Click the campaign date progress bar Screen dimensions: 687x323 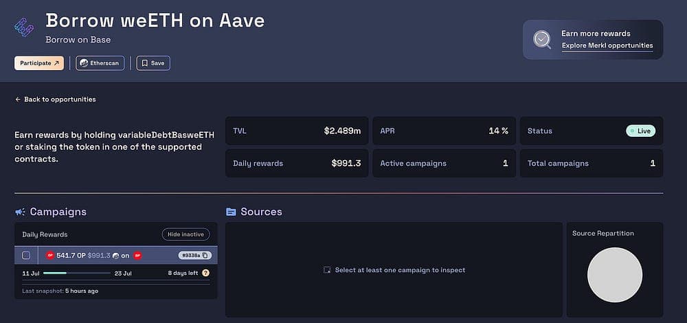(x=77, y=273)
